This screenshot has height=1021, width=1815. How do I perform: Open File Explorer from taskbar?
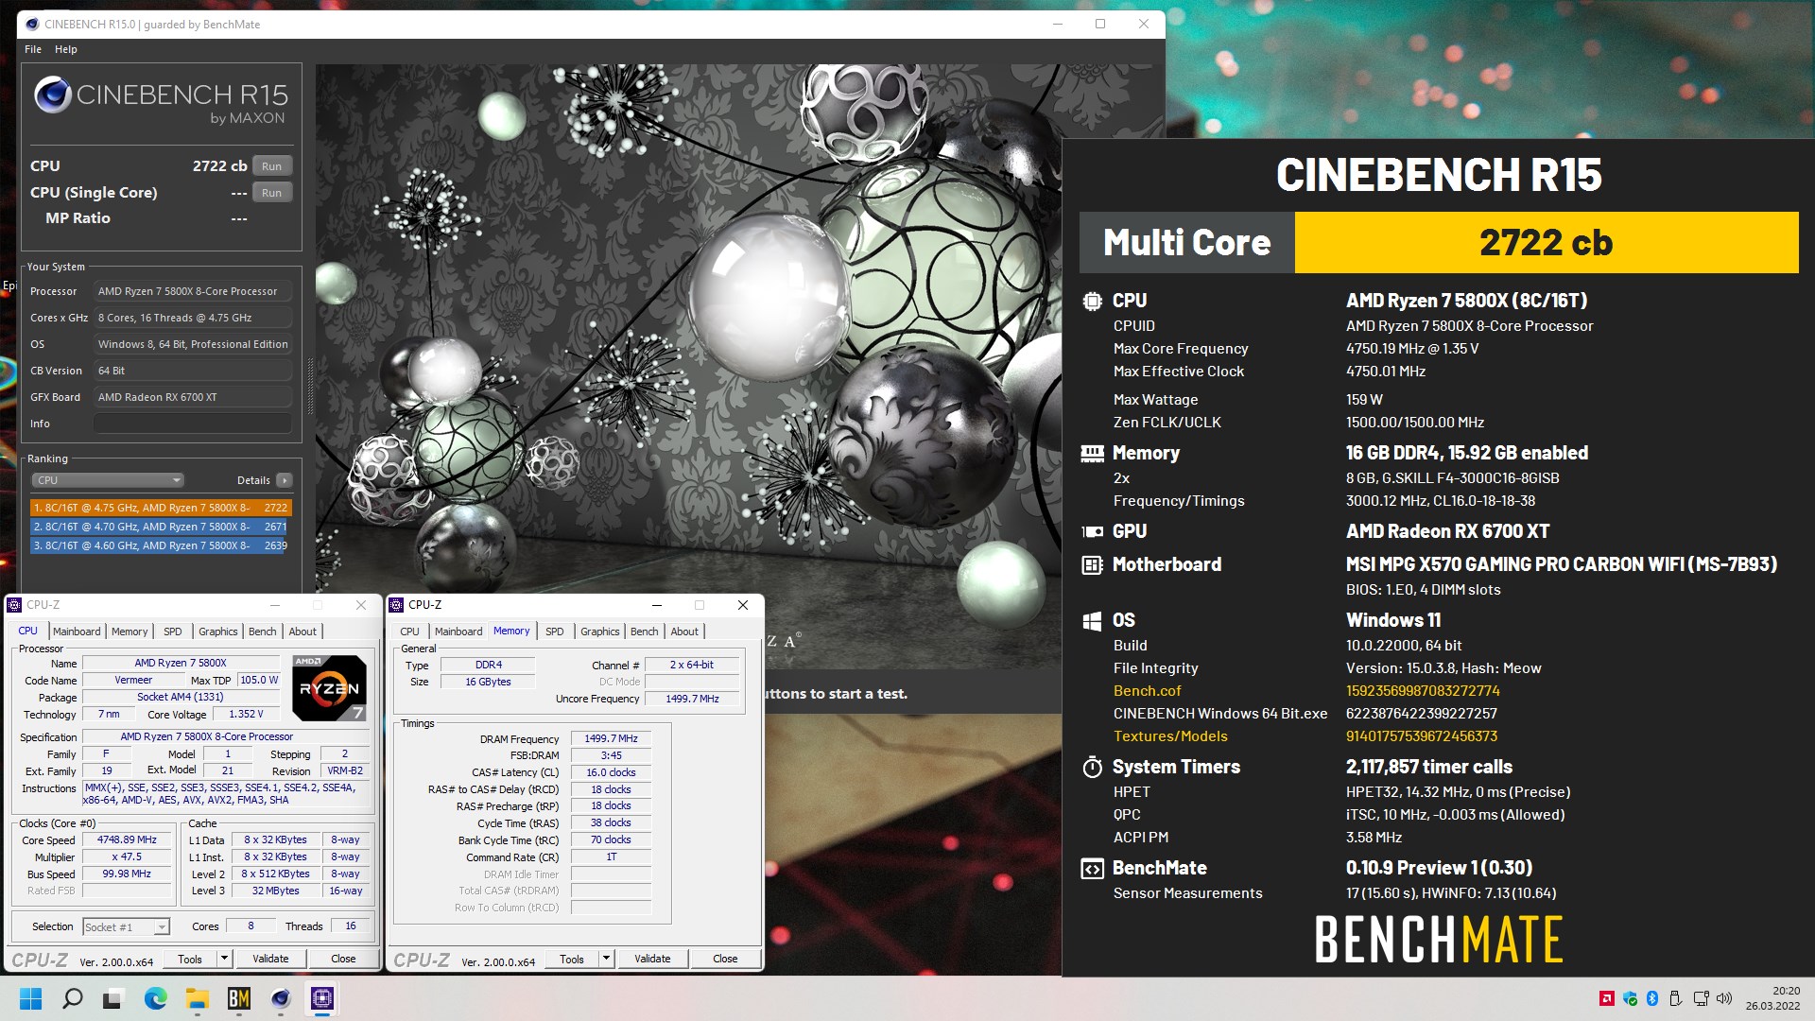(197, 998)
